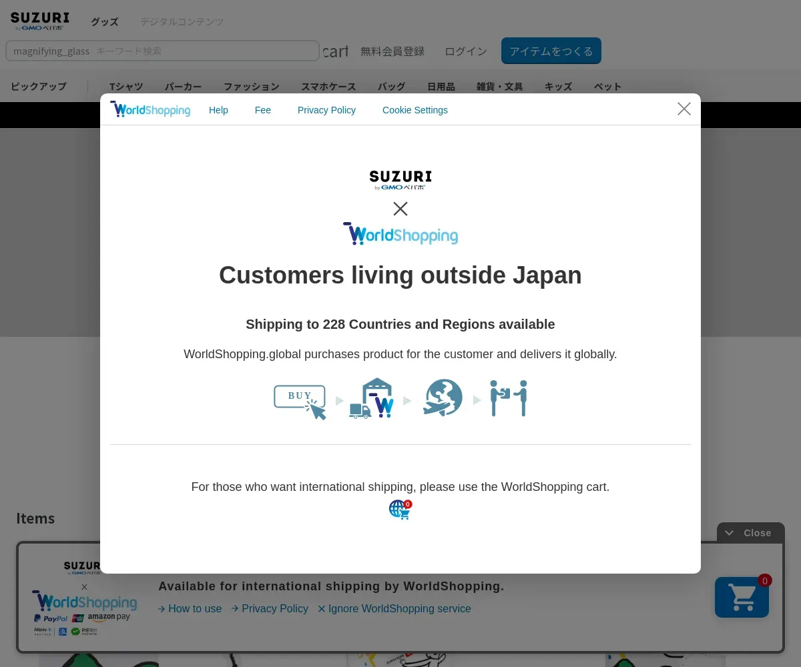Image resolution: width=801 pixels, height=667 pixels.
Task: Open Privacy Policy link in bottom banner
Action: pos(270,608)
